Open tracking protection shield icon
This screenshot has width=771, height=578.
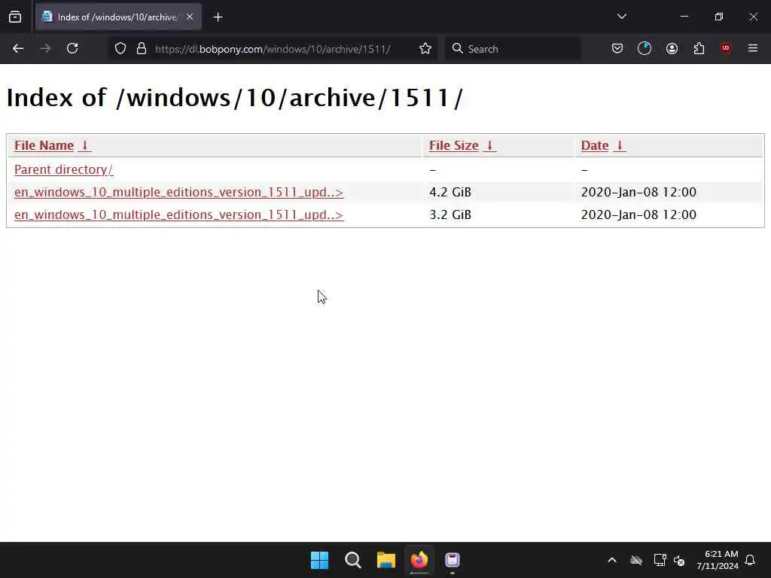120,48
